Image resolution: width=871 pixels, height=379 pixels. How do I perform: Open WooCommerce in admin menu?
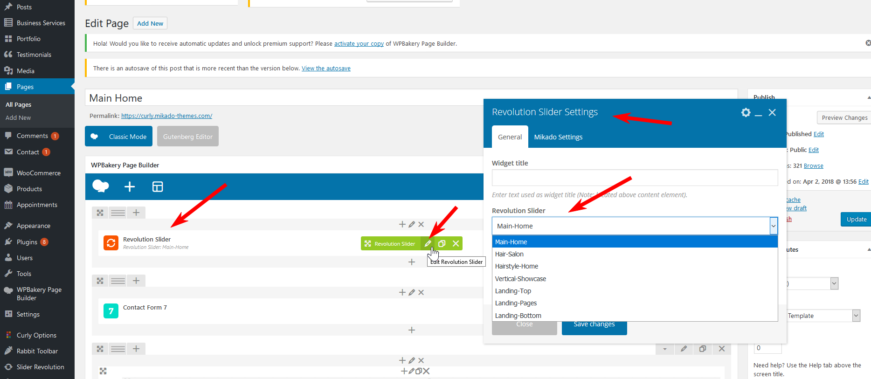[x=37, y=173]
